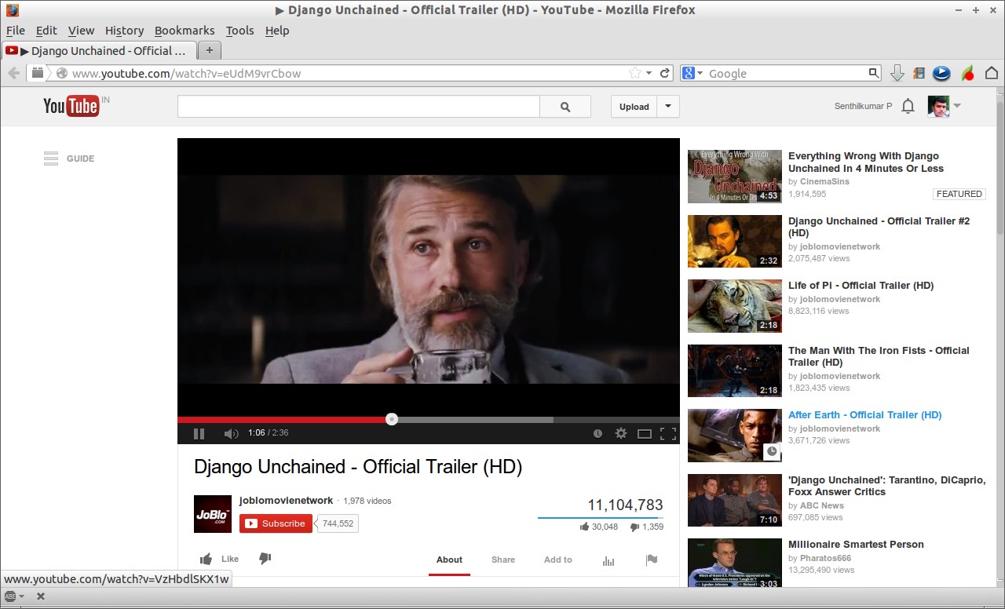Image resolution: width=1005 pixels, height=609 pixels.
Task: Toggle theater mode player size
Action: pos(645,433)
